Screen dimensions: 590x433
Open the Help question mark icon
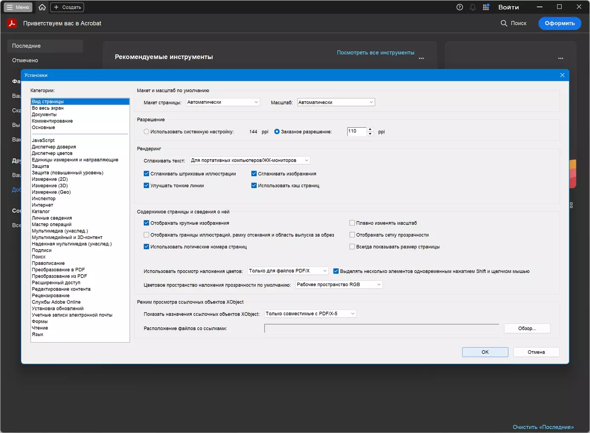pos(460,7)
